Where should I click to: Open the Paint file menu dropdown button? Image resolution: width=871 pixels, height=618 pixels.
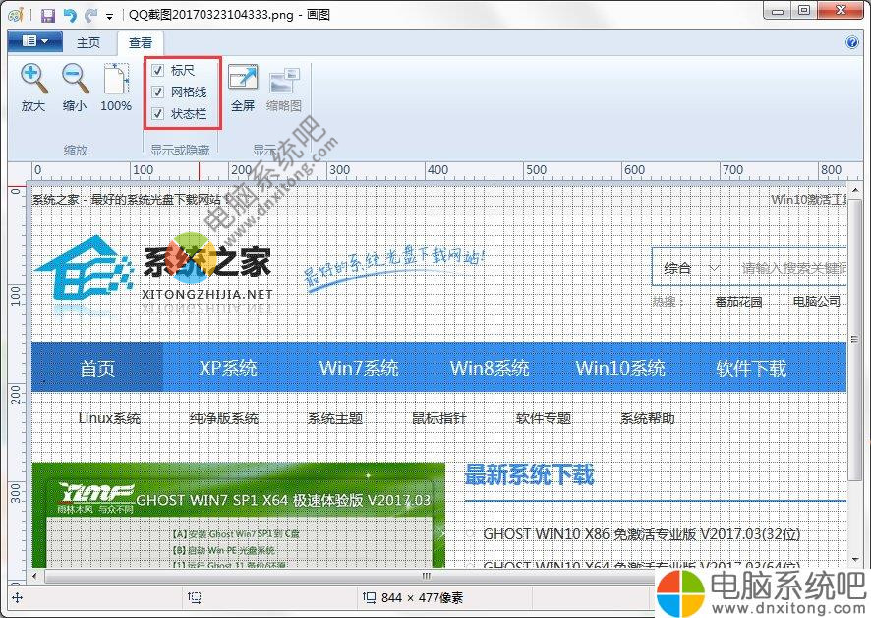pos(35,41)
